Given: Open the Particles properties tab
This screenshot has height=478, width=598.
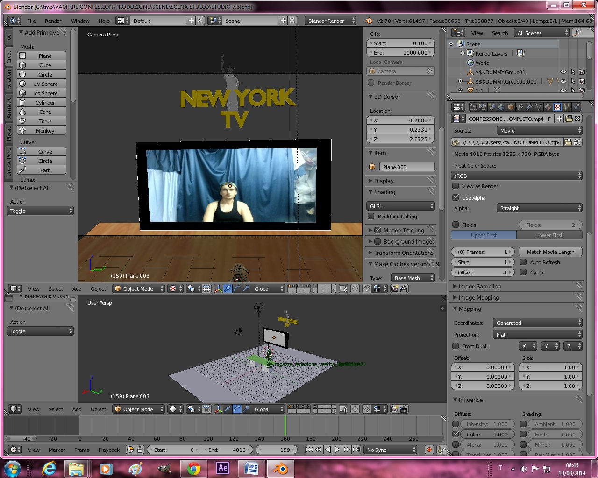Looking at the screenshot, I should pos(567,107).
